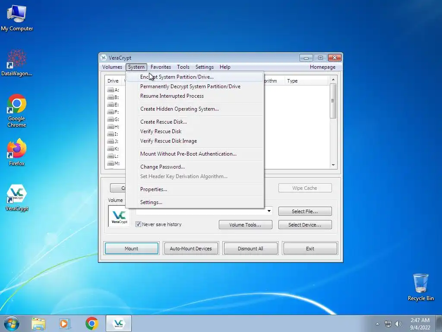Open Properties from System menu
Viewport: 442px width, 332px height.
[x=195, y=189]
